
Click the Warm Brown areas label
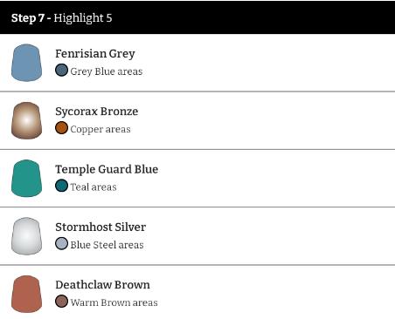pyautogui.click(x=114, y=302)
